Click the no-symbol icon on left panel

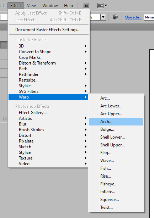tap(5, 118)
